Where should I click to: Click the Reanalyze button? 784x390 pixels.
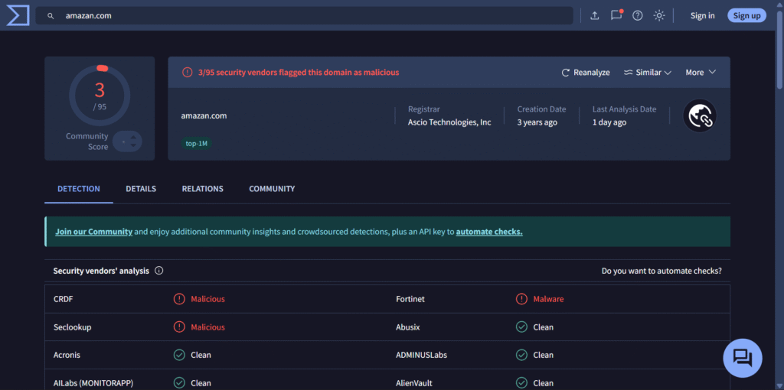(586, 73)
